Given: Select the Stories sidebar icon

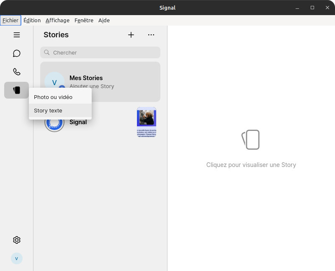Looking at the screenshot, I should (17, 90).
